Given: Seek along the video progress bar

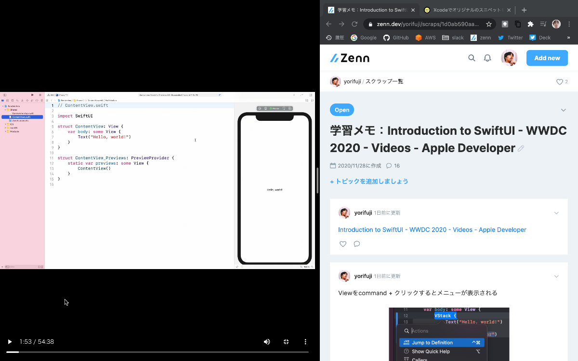Looking at the screenshot, I should point(158,352).
